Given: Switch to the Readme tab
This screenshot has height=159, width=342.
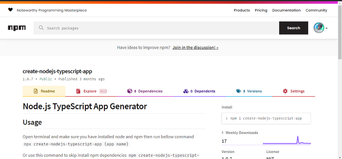Looking at the screenshot, I should click(44, 91).
